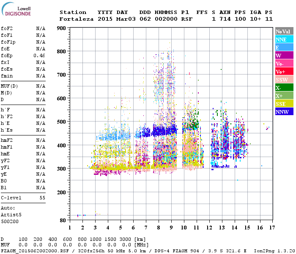Image resolution: width=296 pixels, height=254 pixels.
Task: Click the 500200 version number
Action: pos(10,221)
